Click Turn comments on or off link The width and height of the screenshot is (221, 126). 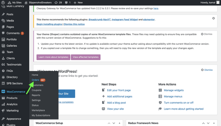pos(179,103)
